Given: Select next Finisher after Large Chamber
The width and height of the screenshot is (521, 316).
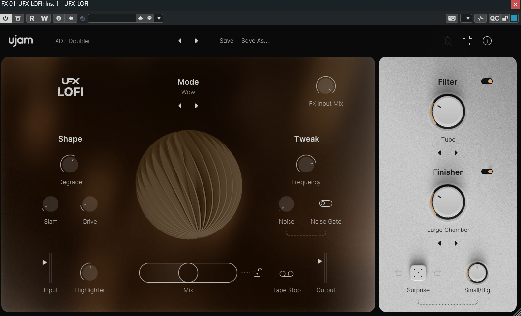Looking at the screenshot, I should pyautogui.click(x=456, y=243).
